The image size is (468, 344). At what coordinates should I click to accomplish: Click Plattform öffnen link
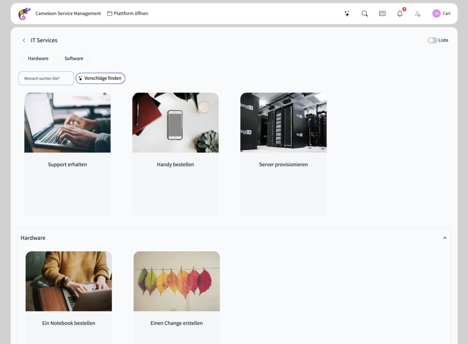(128, 14)
